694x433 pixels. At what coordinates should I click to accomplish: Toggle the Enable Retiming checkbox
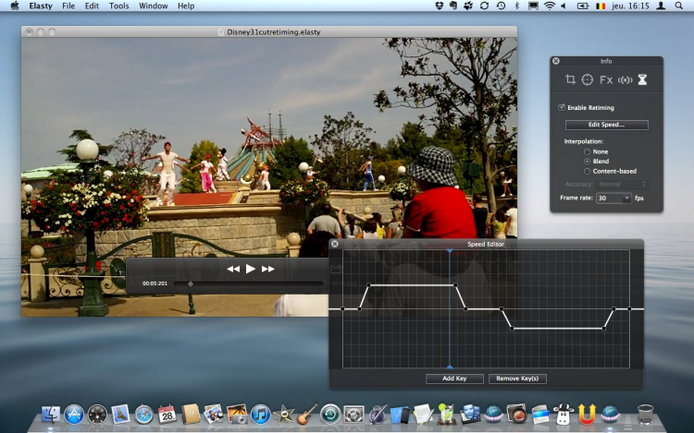(562, 107)
